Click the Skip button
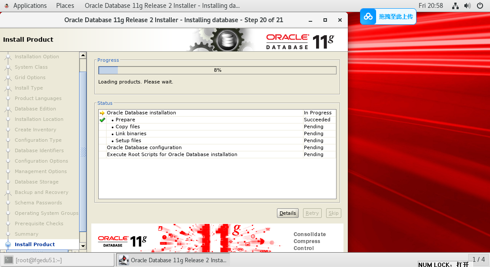The height and width of the screenshot is (267, 490). 333,213
